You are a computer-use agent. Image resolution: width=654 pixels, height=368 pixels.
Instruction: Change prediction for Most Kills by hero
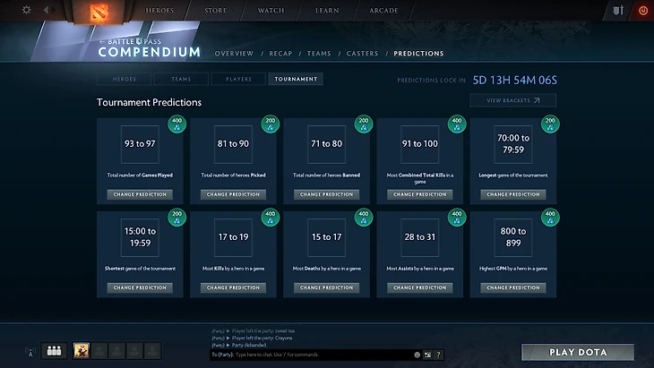(x=233, y=287)
